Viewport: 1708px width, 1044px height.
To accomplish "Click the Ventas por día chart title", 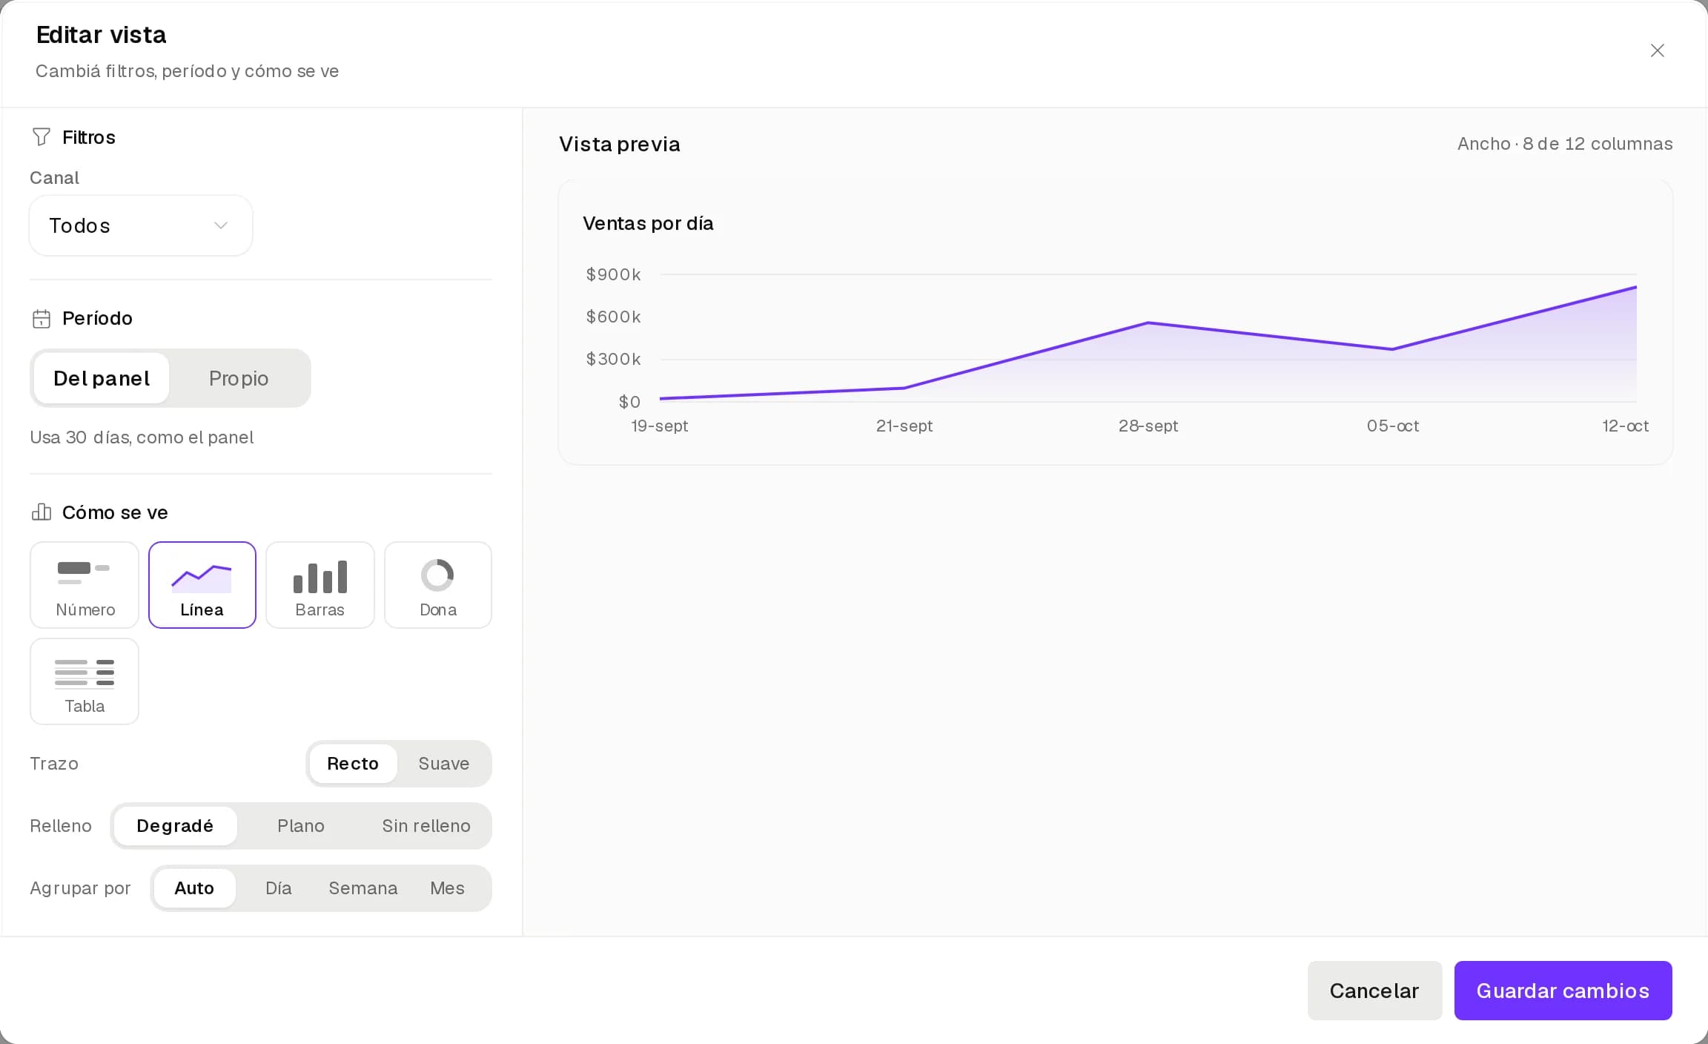I will click(x=648, y=223).
